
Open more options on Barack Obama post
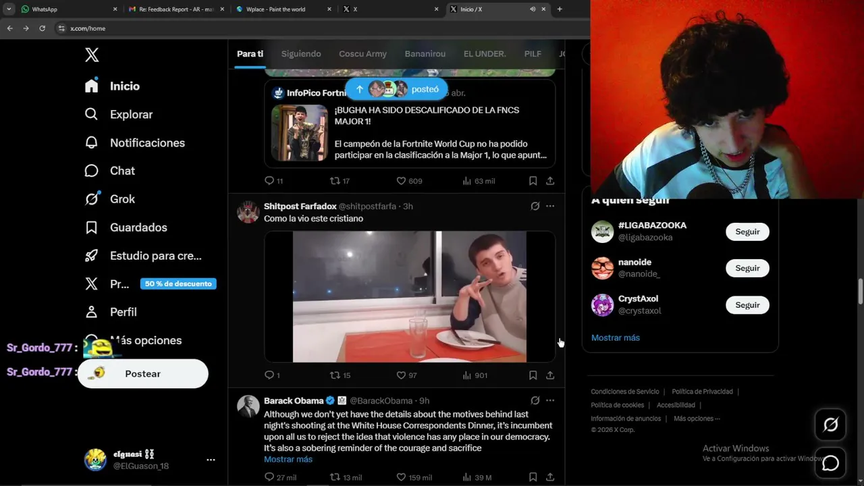550,400
